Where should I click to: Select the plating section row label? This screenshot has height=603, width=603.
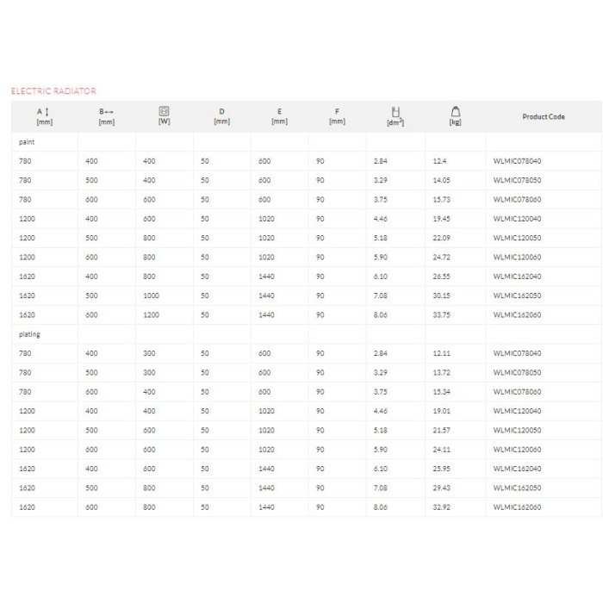29,334
